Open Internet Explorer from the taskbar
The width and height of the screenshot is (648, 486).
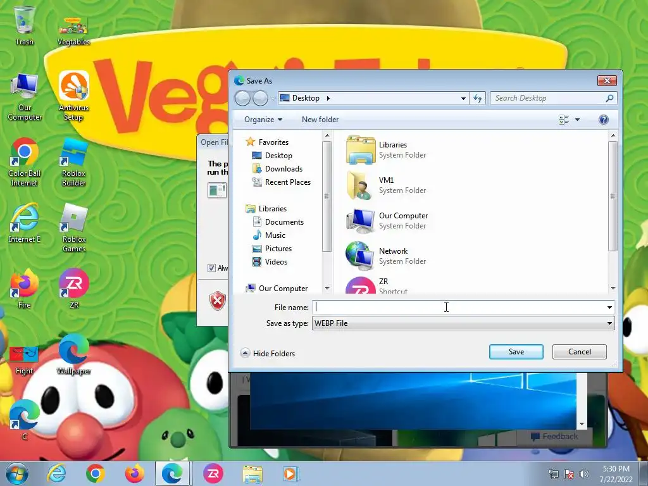pyautogui.click(x=56, y=473)
